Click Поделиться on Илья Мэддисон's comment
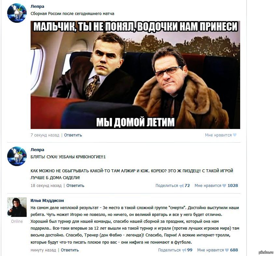 [169, 250]
